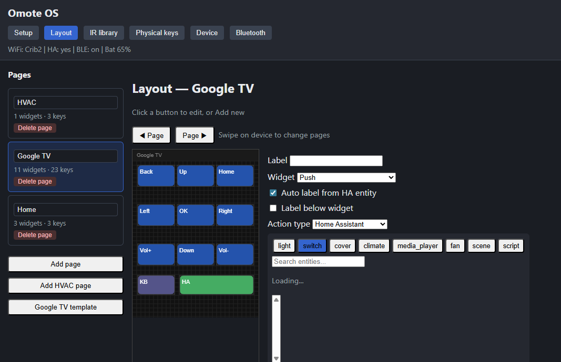Filter entities by fan domain
The image size is (561, 362).
455,246
